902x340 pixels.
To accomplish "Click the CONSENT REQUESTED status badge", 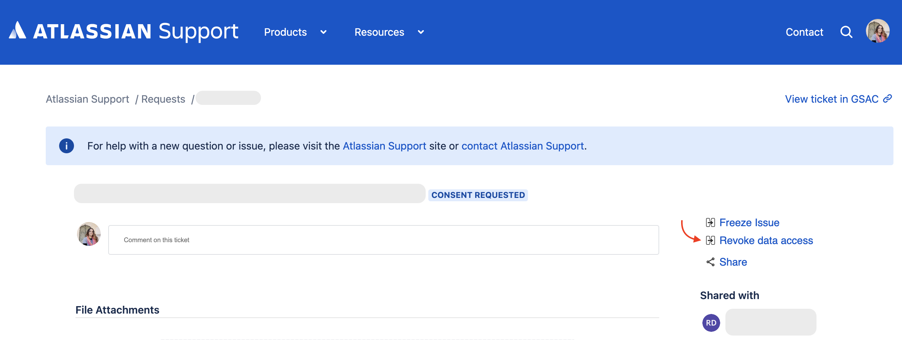I will pos(478,195).
